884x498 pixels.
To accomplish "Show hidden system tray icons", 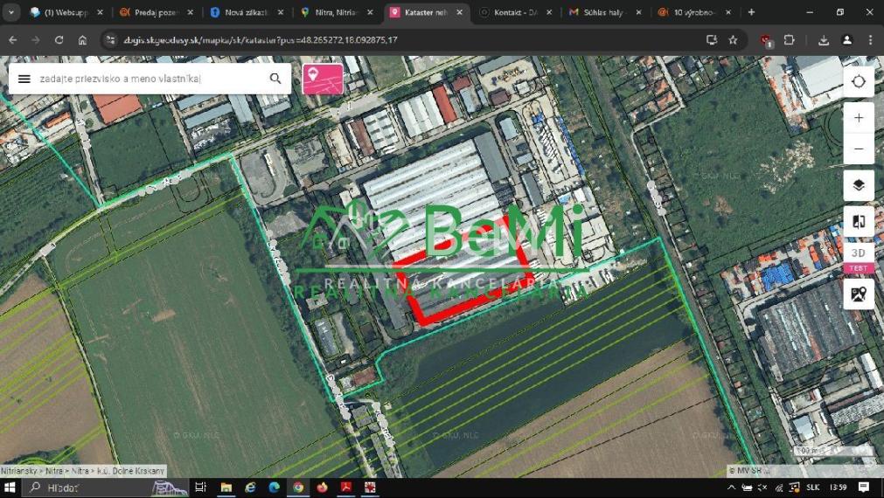I will (732, 488).
